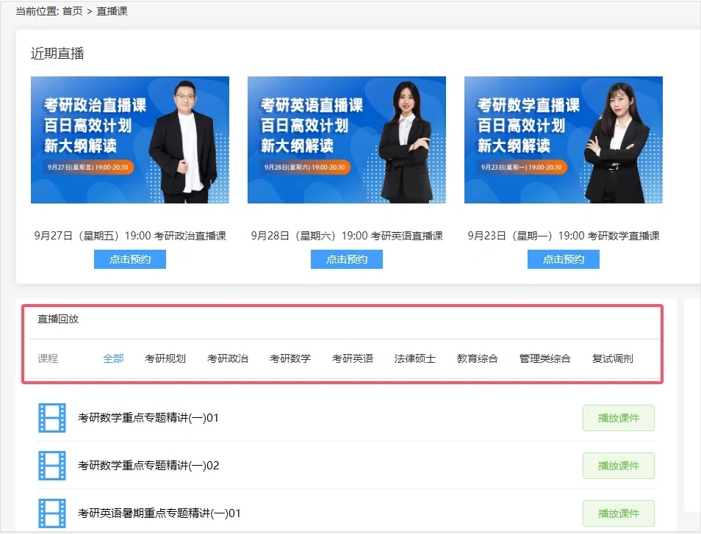Screen dimensions: 701x534
Task: Show 管理类综合 replay courses
Action: [x=544, y=358]
